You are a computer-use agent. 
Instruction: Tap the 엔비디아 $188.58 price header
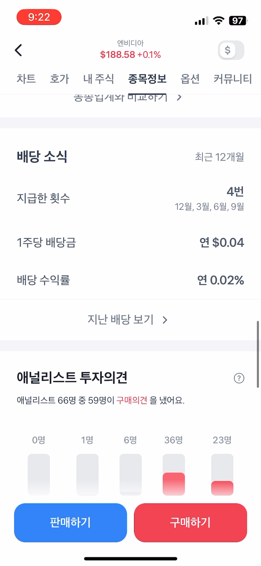pos(130,50)
